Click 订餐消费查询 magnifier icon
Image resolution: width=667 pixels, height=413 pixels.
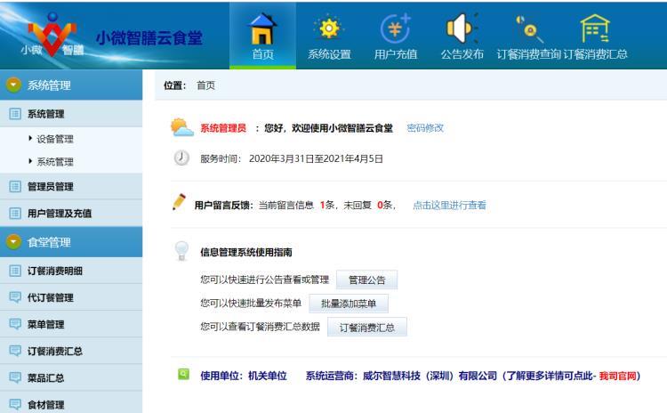pos(528,28)
